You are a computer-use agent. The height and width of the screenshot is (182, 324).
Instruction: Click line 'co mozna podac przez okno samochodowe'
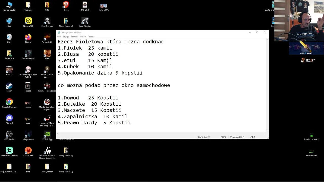114,85
